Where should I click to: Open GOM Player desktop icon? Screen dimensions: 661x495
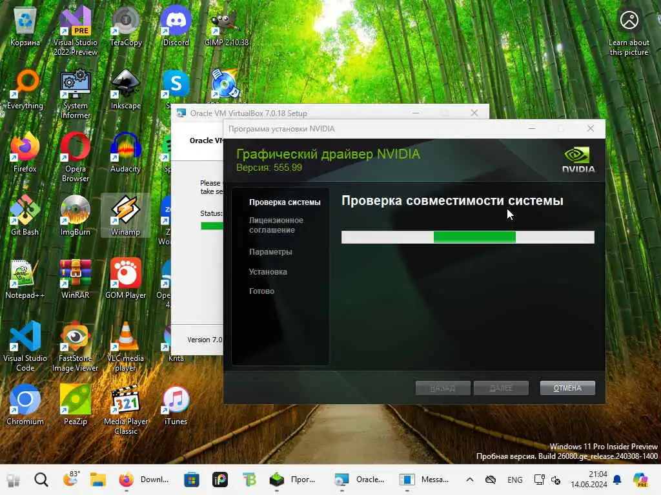126,279
